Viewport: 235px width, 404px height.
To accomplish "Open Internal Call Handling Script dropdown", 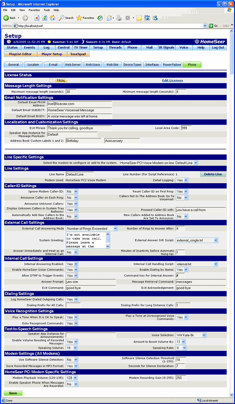I will pos(197,264).
